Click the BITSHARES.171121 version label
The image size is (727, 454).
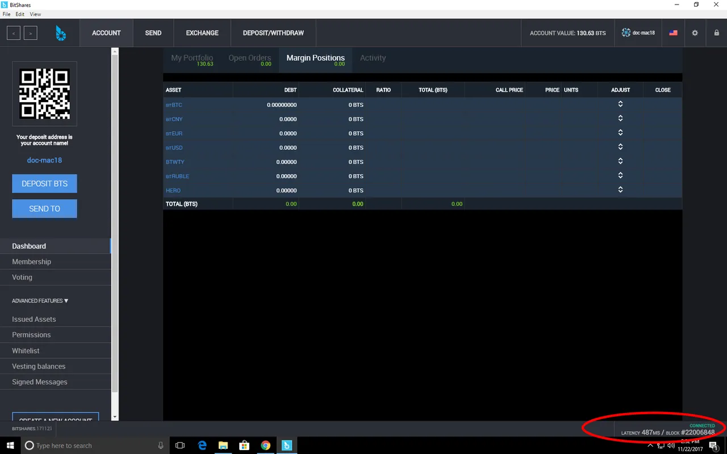32,428
